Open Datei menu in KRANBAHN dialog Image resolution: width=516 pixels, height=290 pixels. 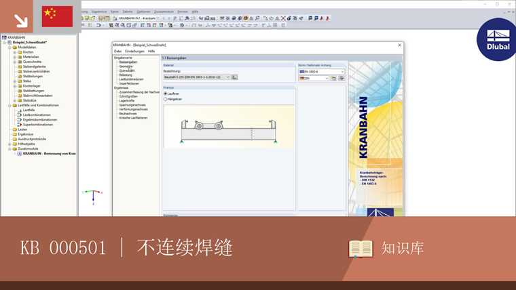(118, 51)
